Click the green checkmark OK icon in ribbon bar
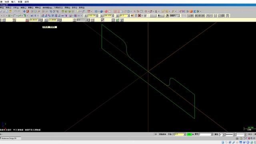Screen dimensions: 256x144 pos(117,20)
